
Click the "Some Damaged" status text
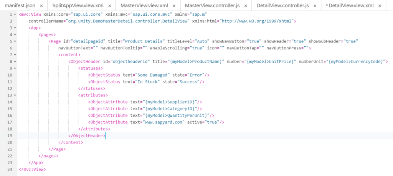tap(152, 75)
